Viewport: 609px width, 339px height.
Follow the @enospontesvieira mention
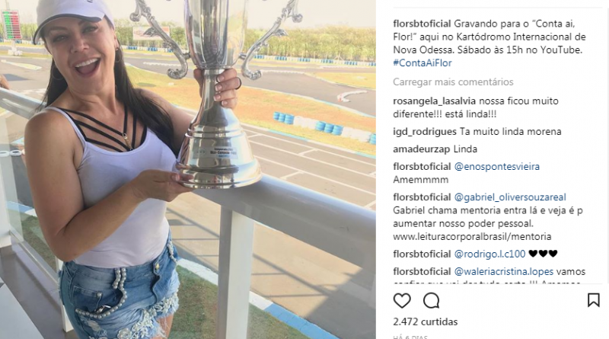pos(497,167)
